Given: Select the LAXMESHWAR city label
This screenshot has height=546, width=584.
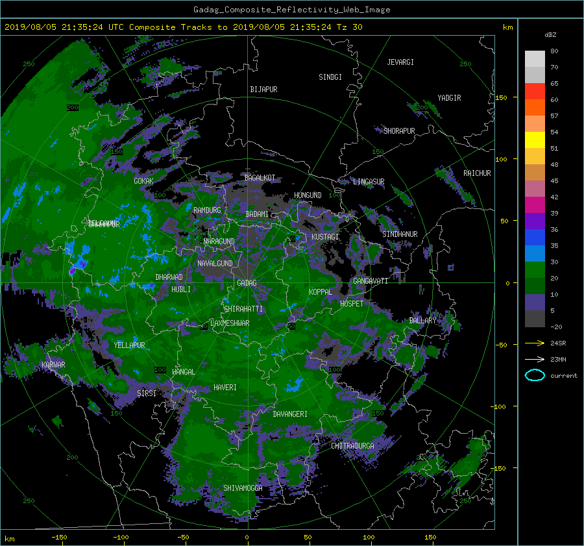Looking at the screenshot, I should click(x=230, y=323).
